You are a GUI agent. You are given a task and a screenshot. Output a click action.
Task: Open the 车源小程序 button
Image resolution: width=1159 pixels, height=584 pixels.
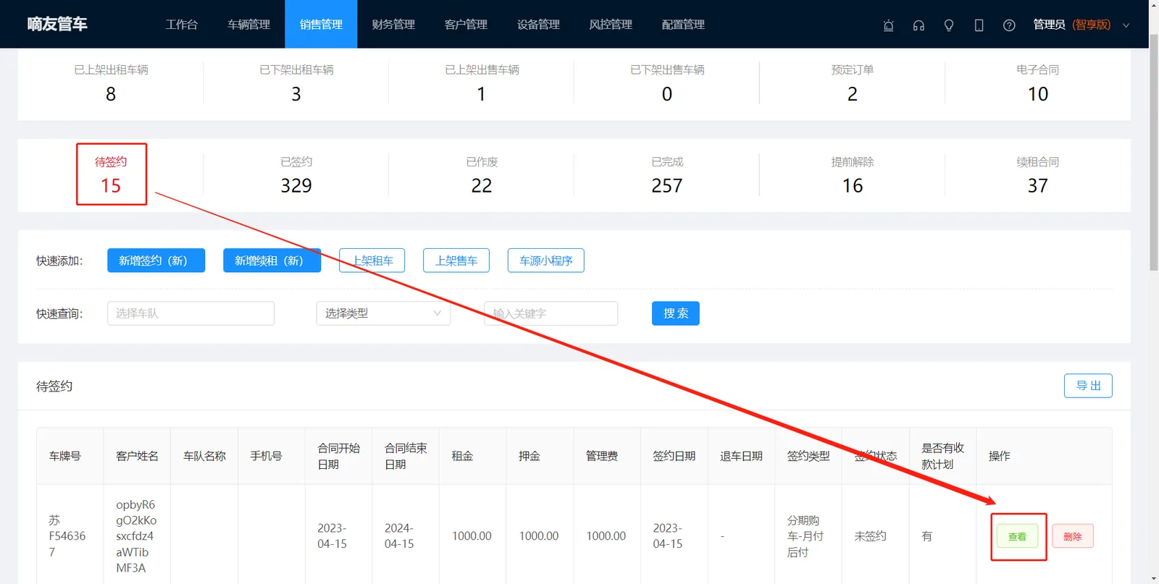(x=546, y=261)
